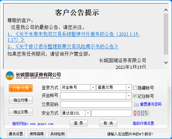This screenshot has height=139, width=172.
Task: Click the announcement scrollbar up arrow
Action: [166, 10]
